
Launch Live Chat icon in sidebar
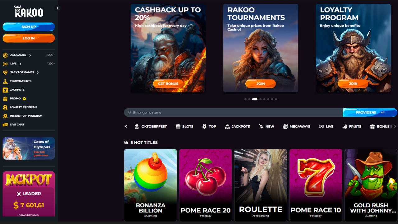[5, 125]
